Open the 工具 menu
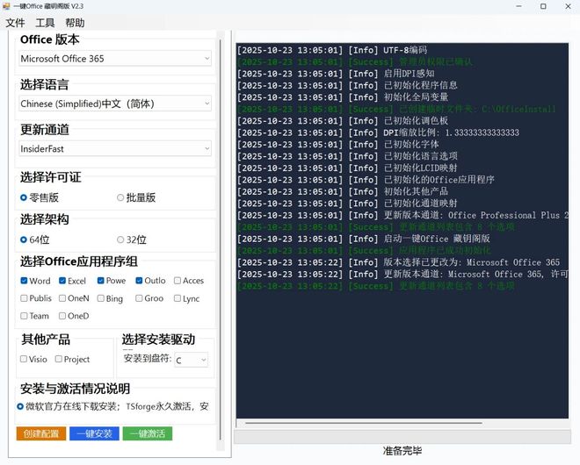 point(45,23)
